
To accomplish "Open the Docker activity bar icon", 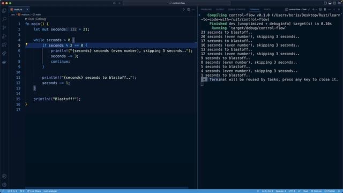I will point(4,62).
